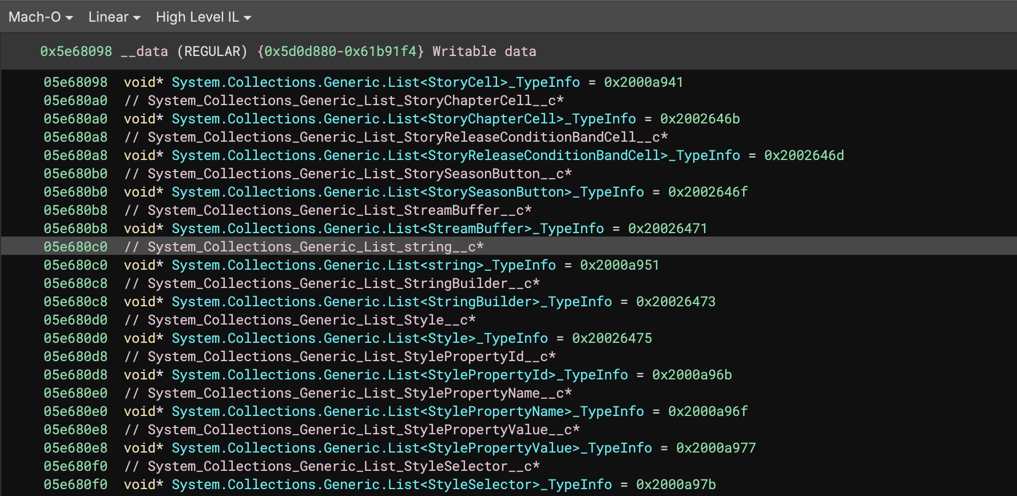Select List<StylePropertyName>_TypeInfo symbol
1017x496 pixels.
pos(408,411)
